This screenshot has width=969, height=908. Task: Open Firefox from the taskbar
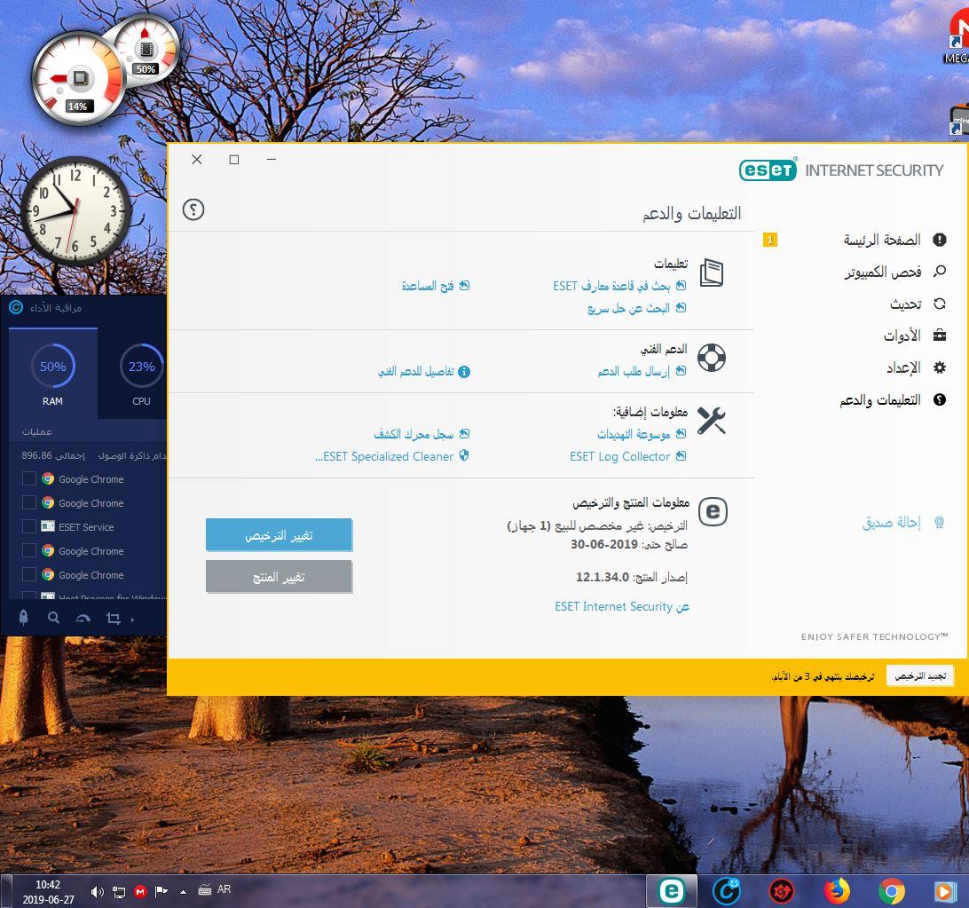tap(837, 891)
